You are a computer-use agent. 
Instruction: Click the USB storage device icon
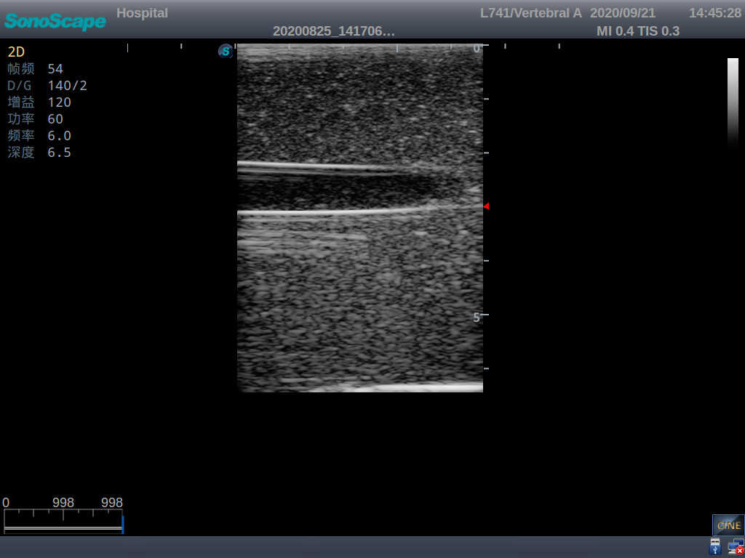(714, 546)
